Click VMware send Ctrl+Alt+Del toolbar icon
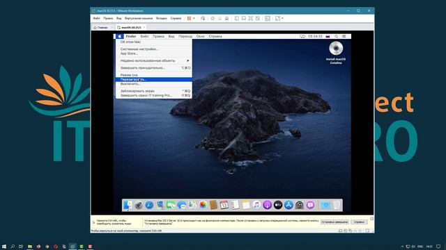The height and width of the screenshot is (250, 446). [203, 18]
